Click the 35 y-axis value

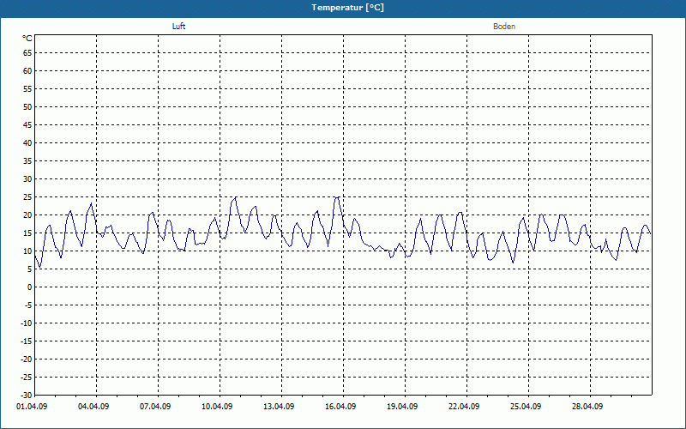27,160
